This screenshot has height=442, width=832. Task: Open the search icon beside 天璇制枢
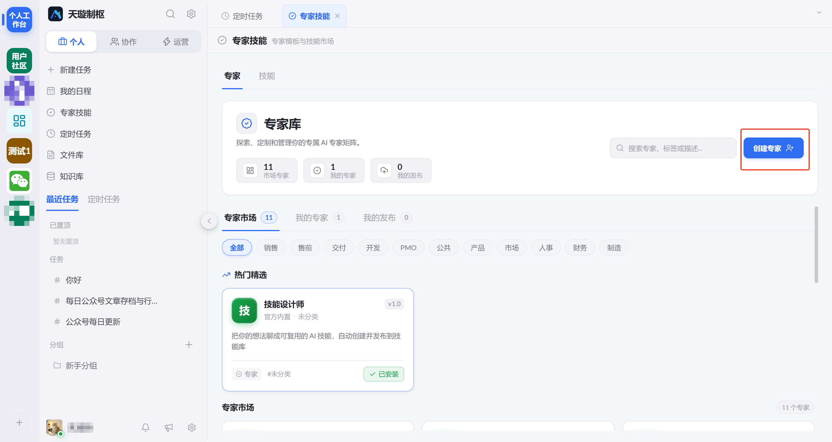[x=170, y=14]
